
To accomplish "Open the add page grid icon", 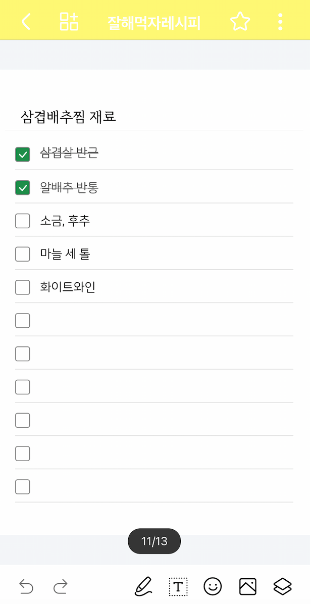I will coord(69,22).
